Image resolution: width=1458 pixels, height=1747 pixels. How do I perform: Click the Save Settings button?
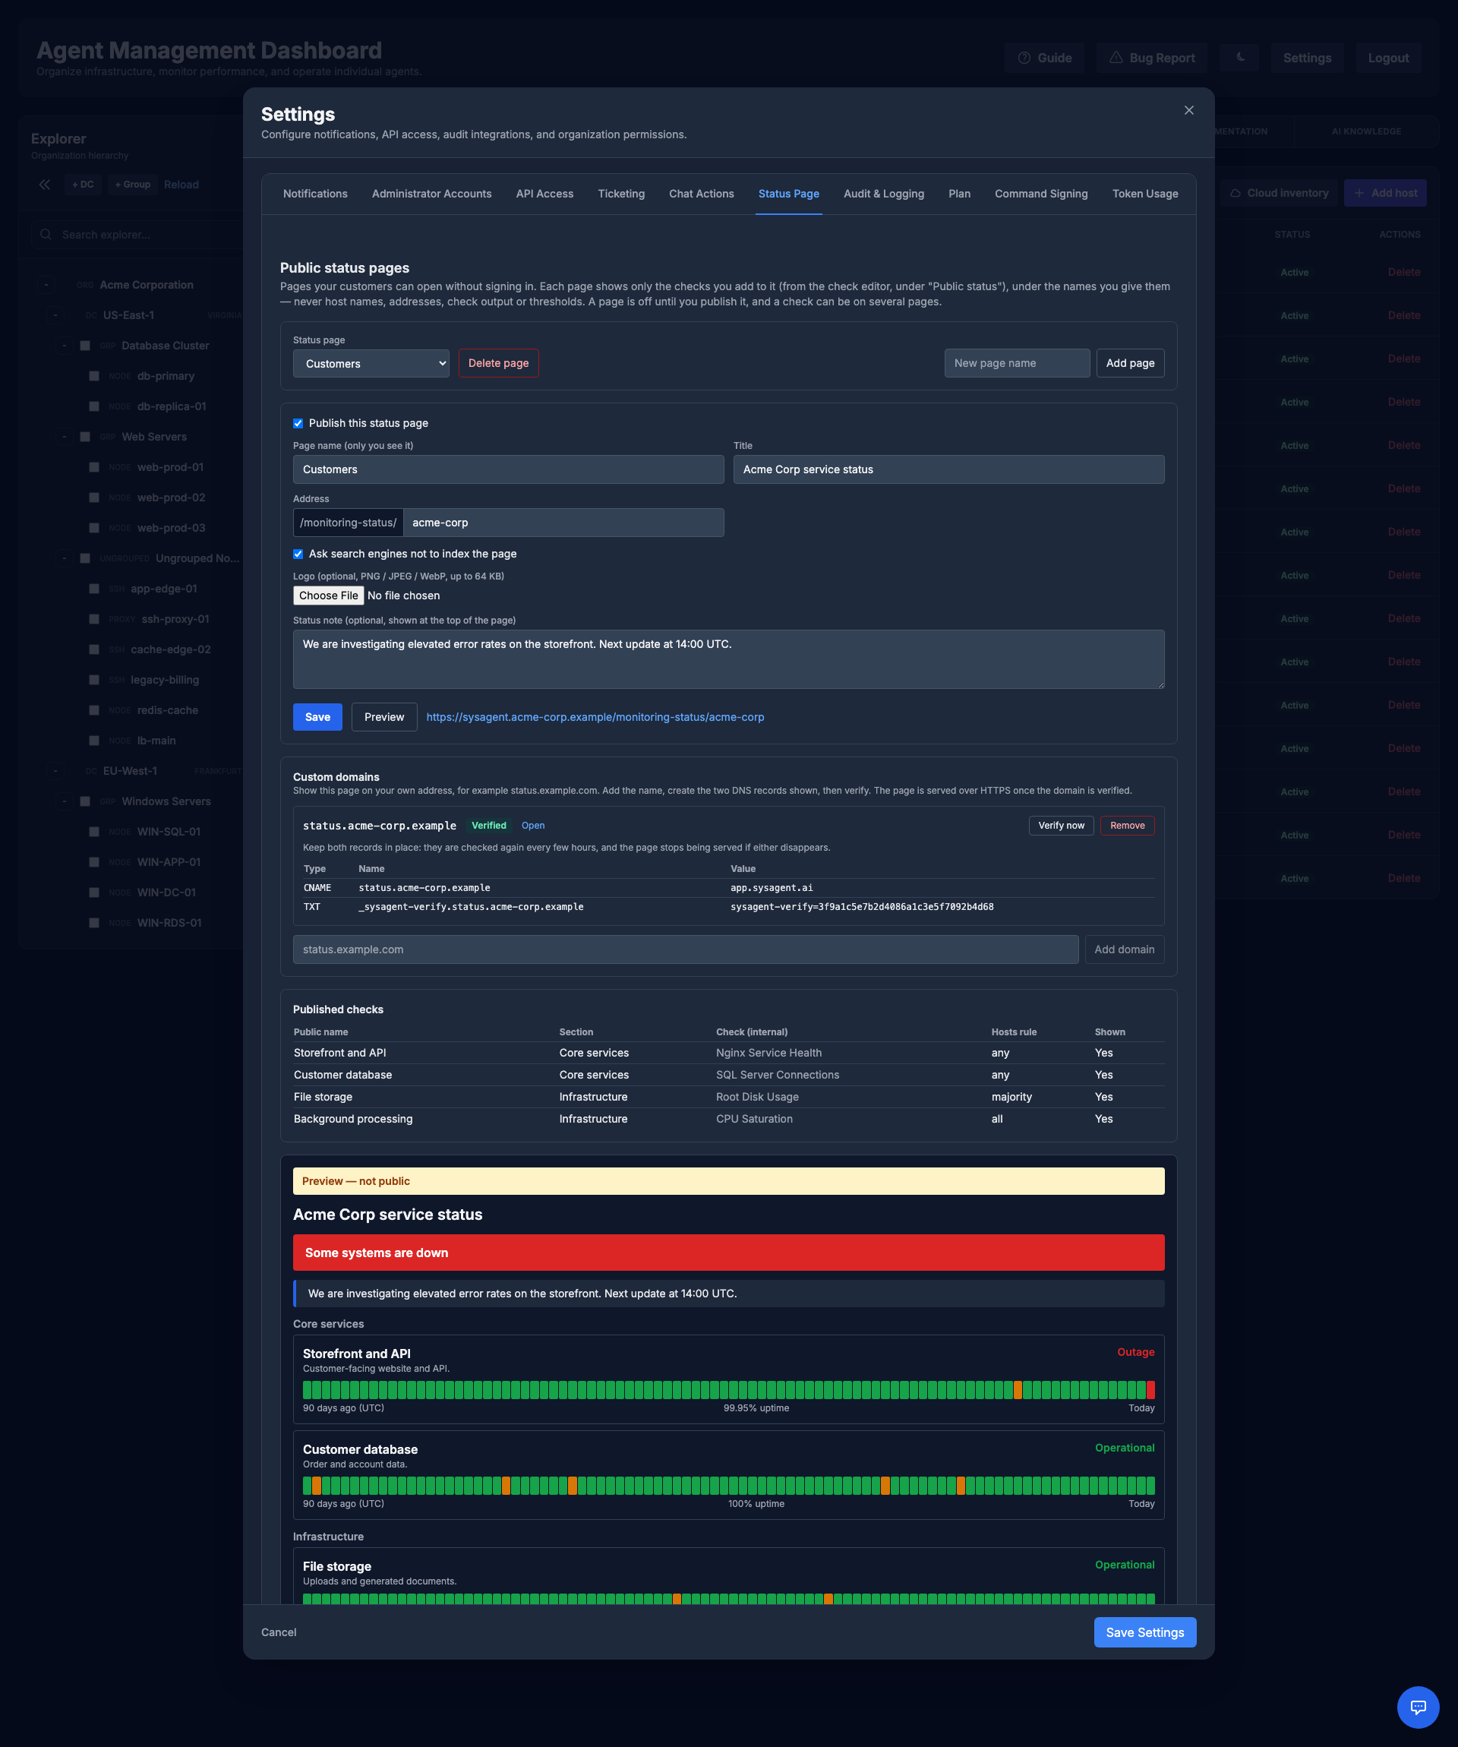click(1145, 1632)
